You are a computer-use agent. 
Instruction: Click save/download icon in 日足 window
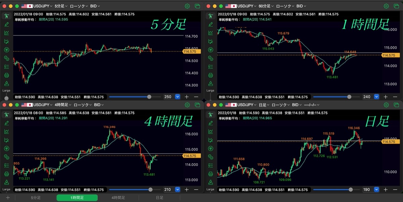[x=211, y=182]
